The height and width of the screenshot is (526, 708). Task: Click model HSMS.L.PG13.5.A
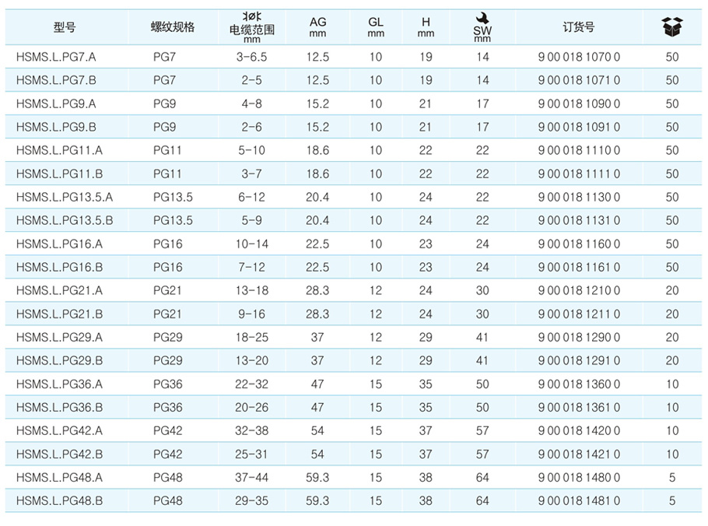pyautogui.click(x=65, y=198)
